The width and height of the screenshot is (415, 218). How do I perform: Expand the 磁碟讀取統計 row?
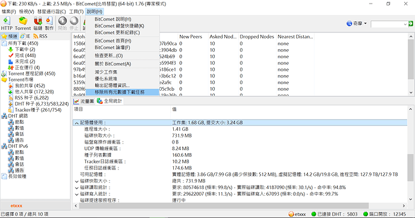point(76,188)
